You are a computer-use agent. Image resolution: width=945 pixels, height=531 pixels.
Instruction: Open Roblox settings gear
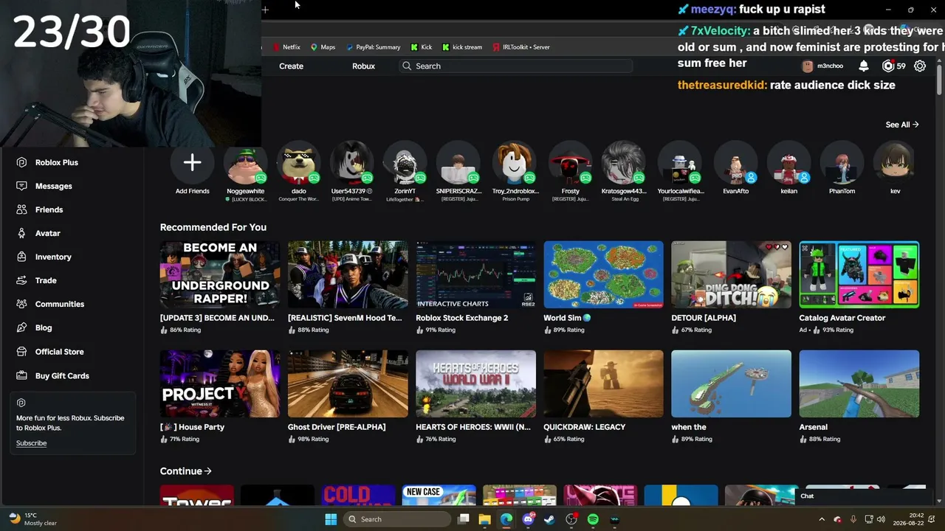click(920, 66)
